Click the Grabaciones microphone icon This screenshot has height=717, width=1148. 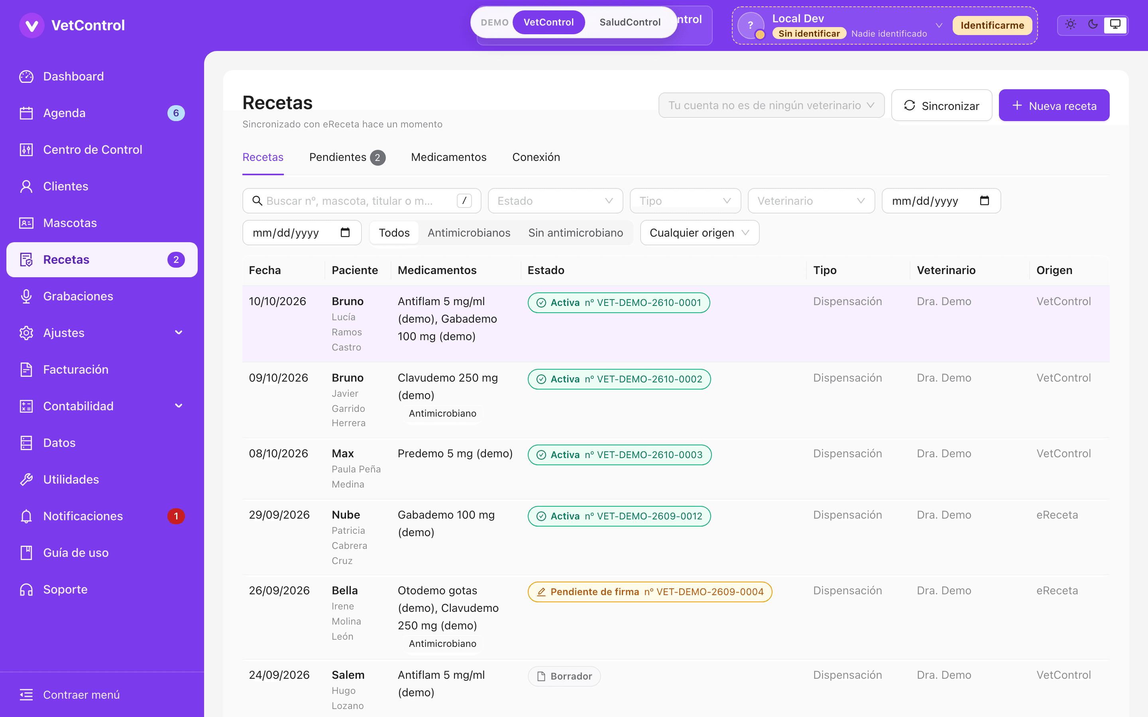tap(26, 296)
